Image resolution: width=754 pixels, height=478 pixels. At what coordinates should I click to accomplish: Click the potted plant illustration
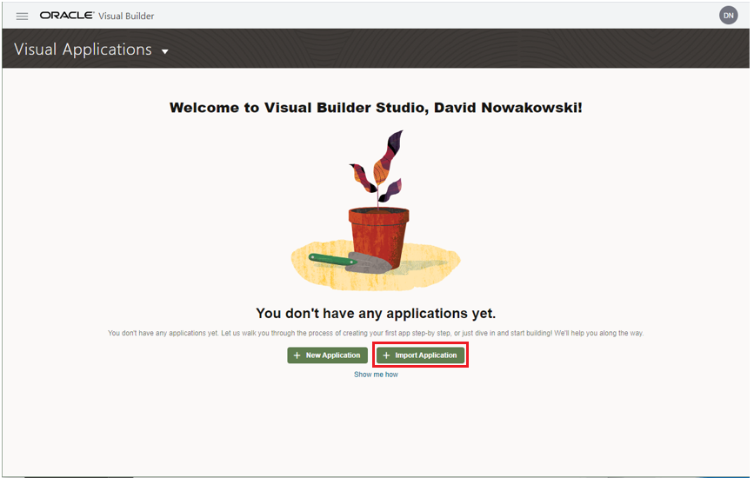[376, 210]
